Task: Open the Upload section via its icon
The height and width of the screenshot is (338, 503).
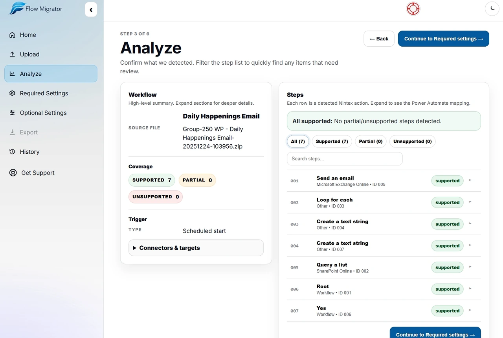Action: tap(13, 54)
